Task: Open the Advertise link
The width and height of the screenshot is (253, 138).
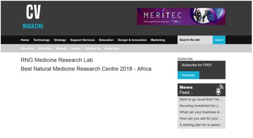Action: pos(45,48)
